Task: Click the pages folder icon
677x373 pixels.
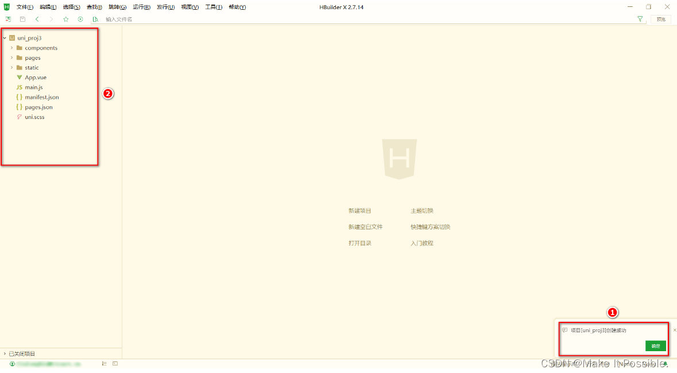Action: tap(19, 58)
